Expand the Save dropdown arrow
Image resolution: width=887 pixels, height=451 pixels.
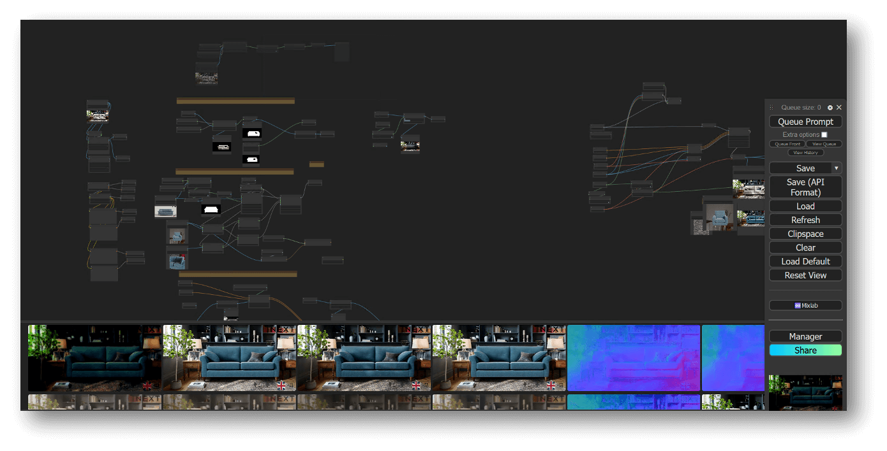pyautogui.click(x=837, y=168)
